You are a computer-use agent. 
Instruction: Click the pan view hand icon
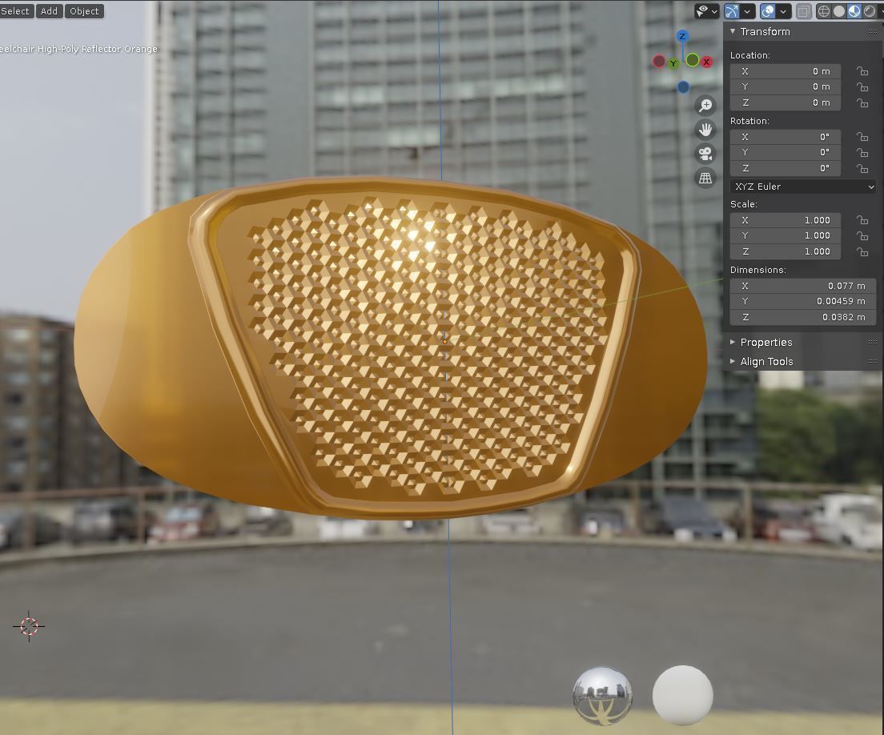(705, 130)
